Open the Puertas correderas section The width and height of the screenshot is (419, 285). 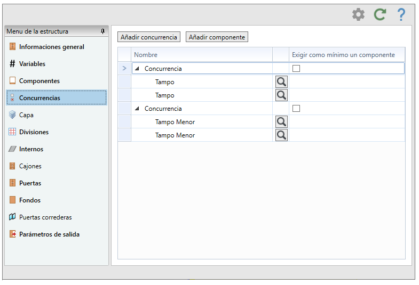[57, 217]
